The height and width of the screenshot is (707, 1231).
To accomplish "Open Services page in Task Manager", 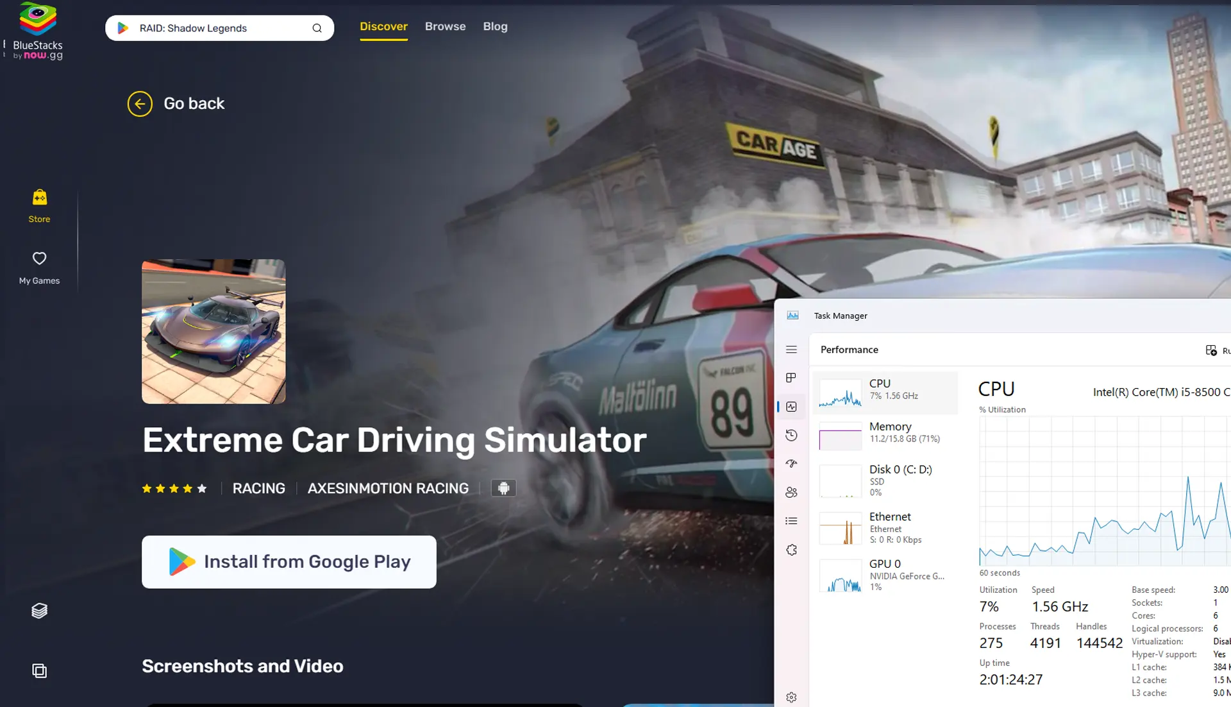I will [x=791, y=550].
